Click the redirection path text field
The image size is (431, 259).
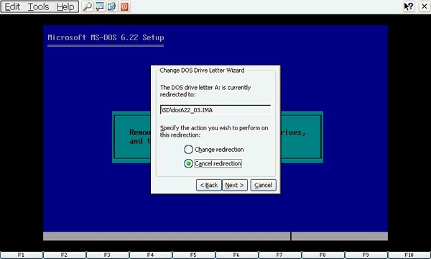(x=215, y=110)
